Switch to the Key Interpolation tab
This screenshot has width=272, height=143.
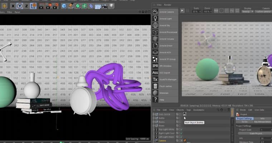click(262, 122)
